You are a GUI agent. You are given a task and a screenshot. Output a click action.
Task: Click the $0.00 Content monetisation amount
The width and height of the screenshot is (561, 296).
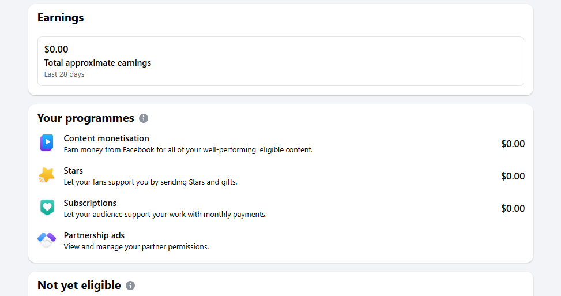513,144
